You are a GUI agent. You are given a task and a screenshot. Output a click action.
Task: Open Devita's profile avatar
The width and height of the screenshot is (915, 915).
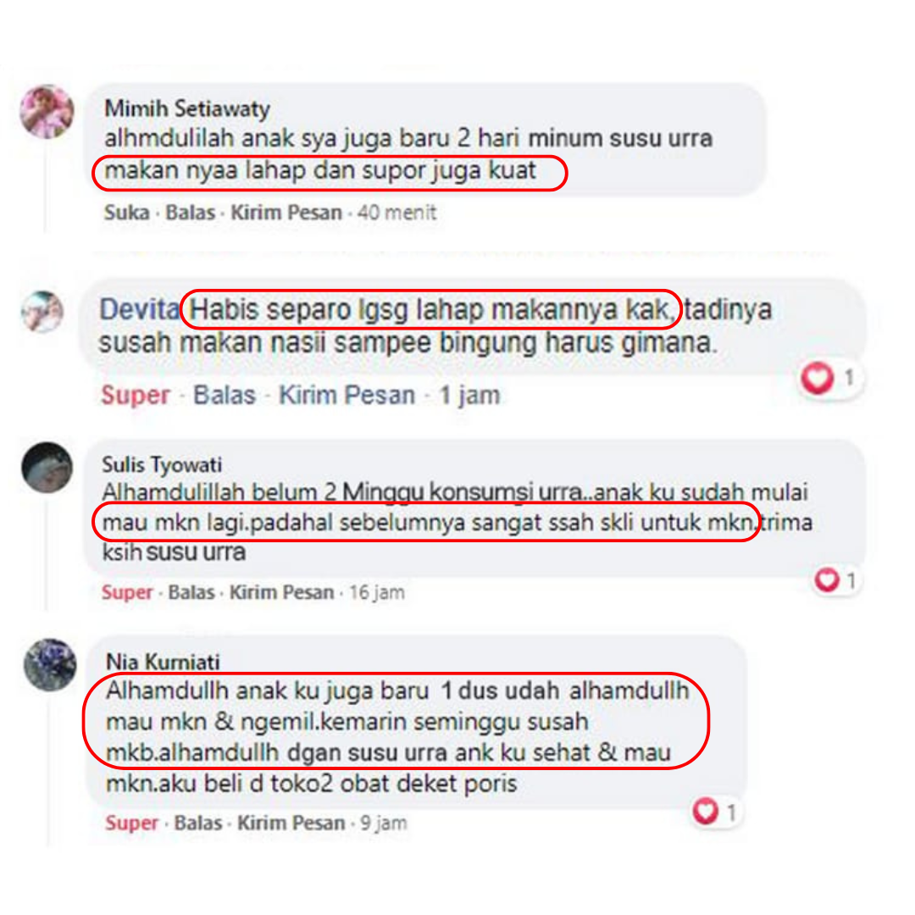42,311
